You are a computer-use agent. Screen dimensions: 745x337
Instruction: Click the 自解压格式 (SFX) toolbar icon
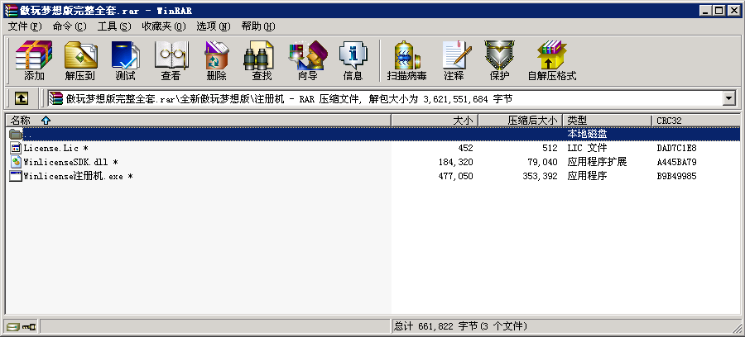tap(551, 60)
